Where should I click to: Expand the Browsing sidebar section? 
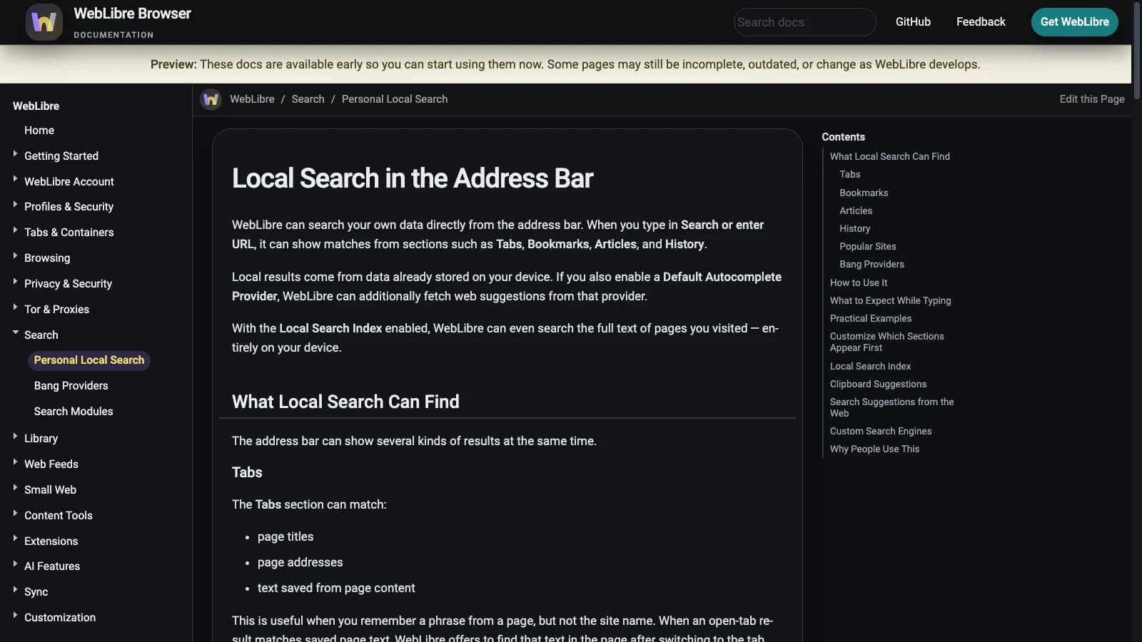[x=15, y=256]
